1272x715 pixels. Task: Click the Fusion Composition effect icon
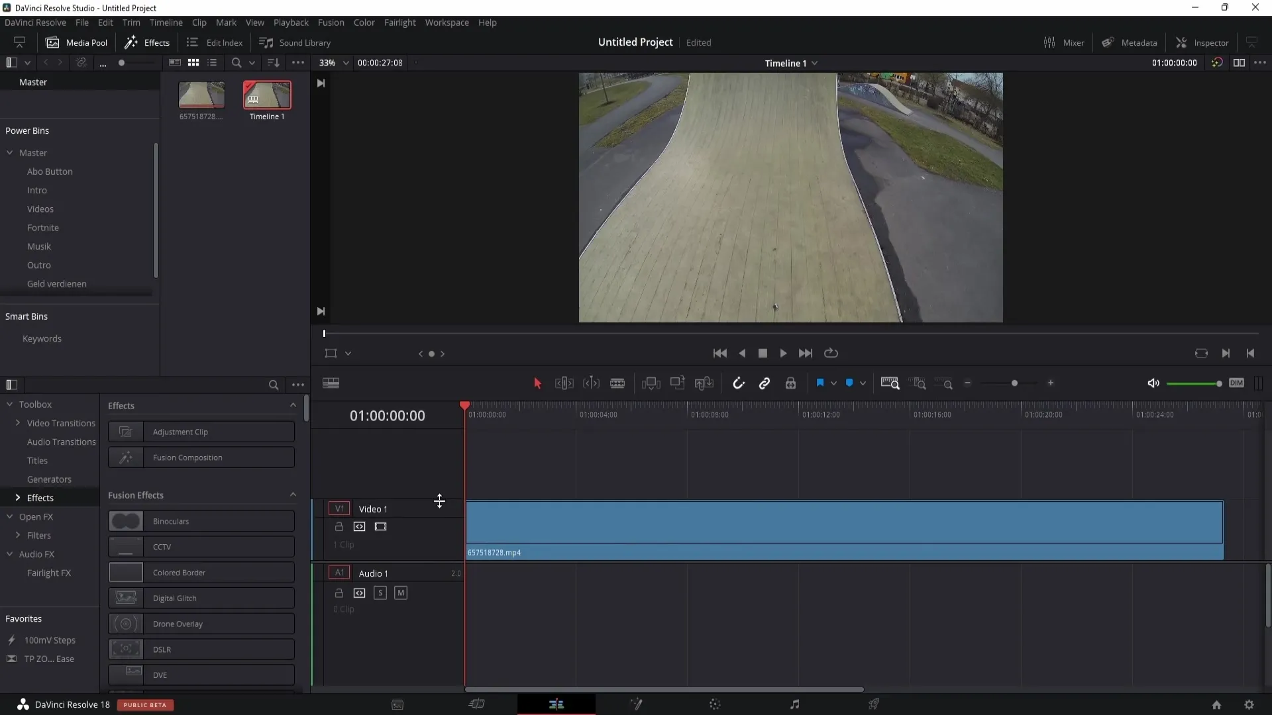tap(126, 457)
